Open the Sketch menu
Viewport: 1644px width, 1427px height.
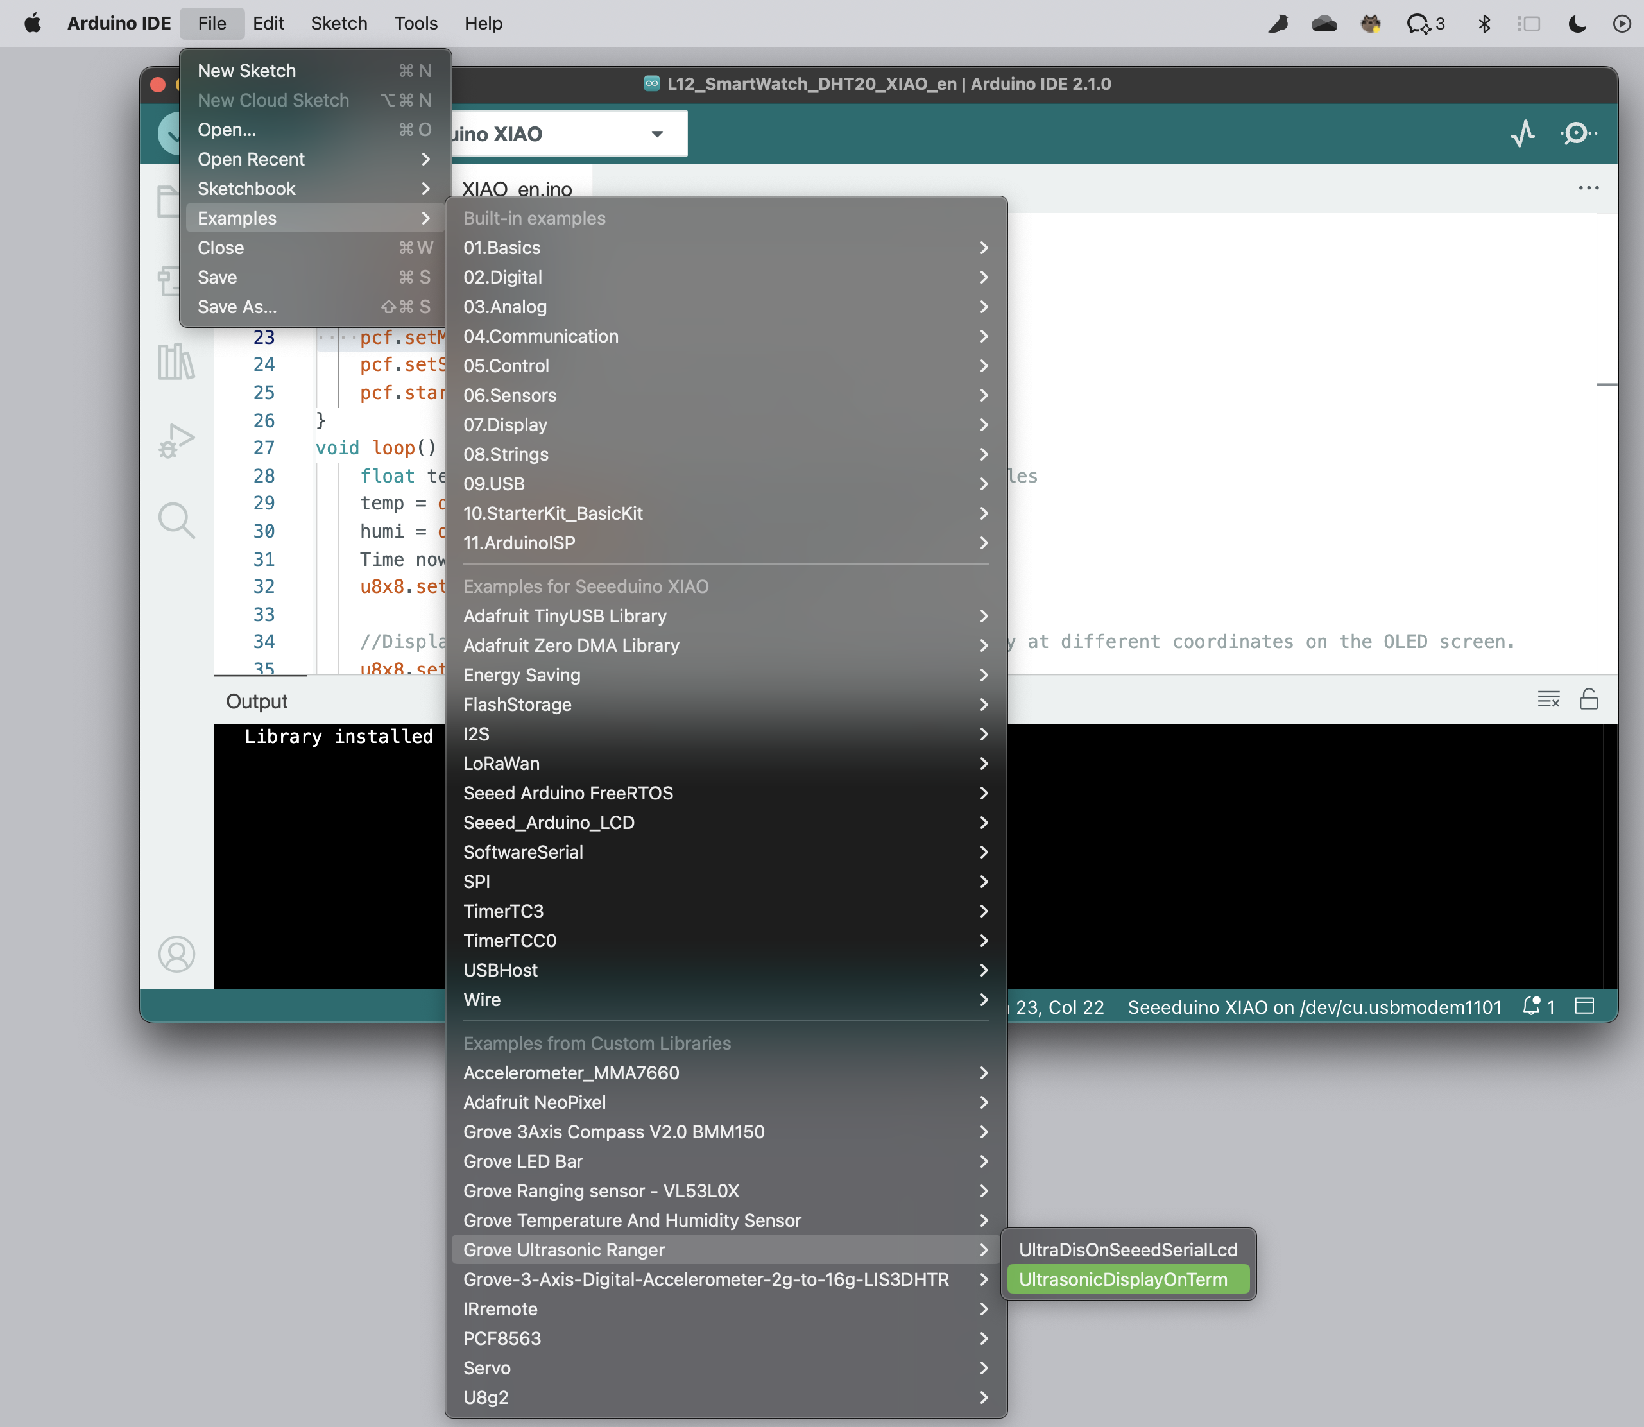339,23
